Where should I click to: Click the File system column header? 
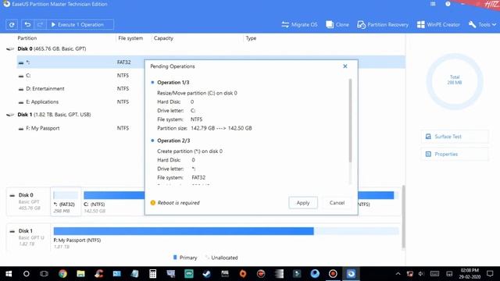point(130,38)
